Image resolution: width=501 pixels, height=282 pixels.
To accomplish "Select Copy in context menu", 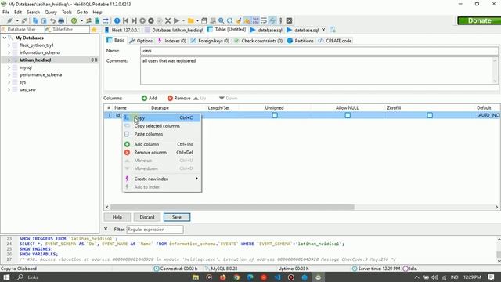I will click(162, 117).
